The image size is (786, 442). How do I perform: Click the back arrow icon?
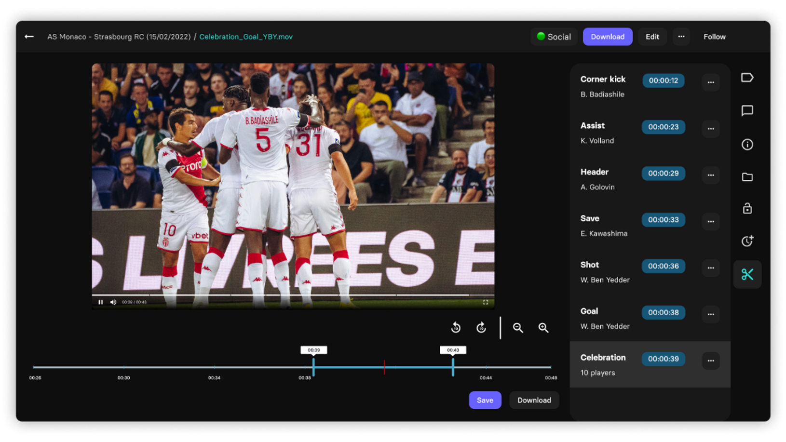[x=29, y=37]
